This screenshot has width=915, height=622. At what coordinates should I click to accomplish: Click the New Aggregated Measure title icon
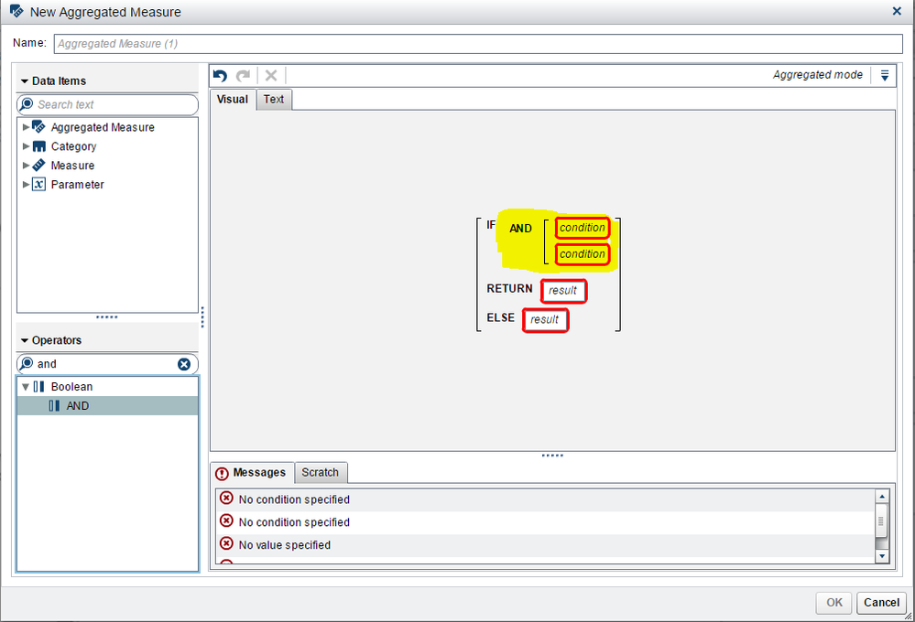pos(16,11)
